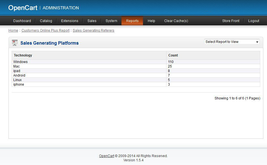Click the Sales Generating Platforms heading

(x=50, y=43)
